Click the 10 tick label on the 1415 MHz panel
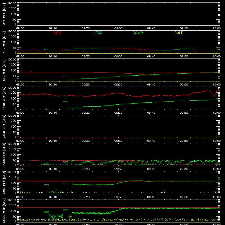This screenshot has height=225, width=225. 14,104
